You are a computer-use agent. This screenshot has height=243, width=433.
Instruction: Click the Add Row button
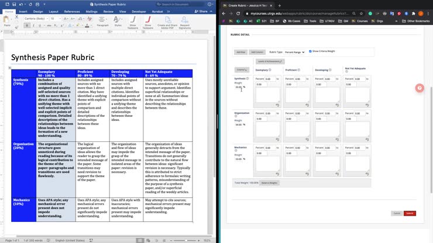240,52
